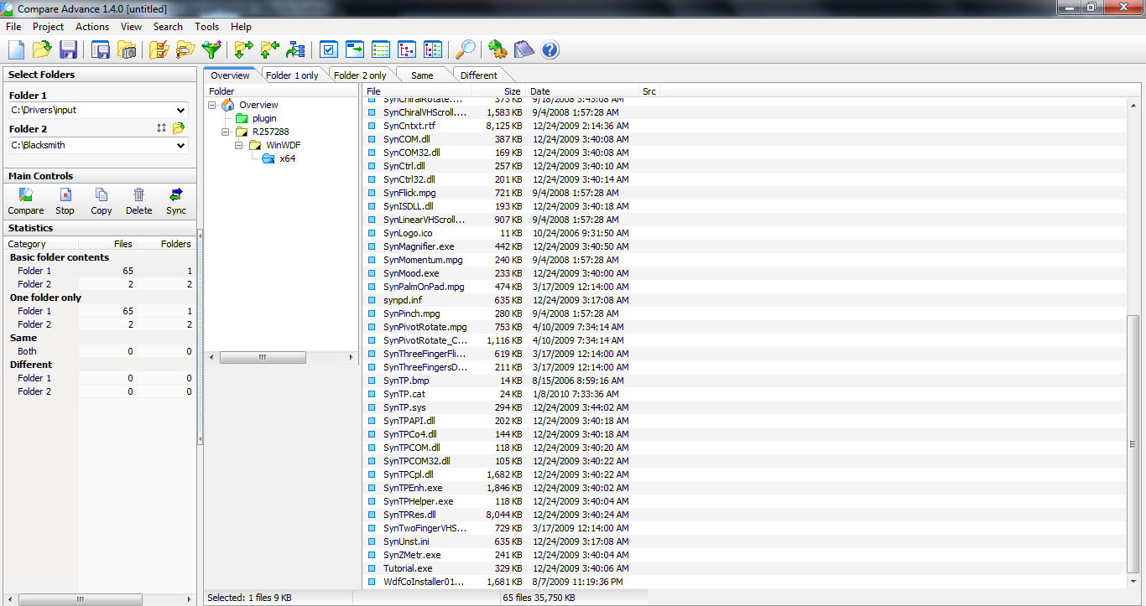Open the Folder 2 path dropdown

pyautogui.click(x=181, y=145)
